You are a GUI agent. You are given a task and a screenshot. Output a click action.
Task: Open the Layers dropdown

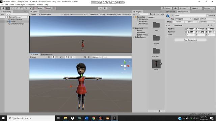point(196,8)
